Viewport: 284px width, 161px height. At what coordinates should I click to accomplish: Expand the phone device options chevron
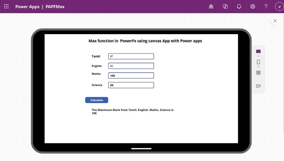pos(258,67)
